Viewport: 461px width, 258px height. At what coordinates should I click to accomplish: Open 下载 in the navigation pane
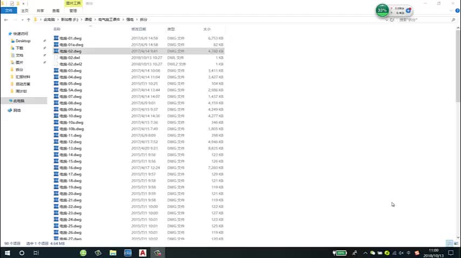point(19,48)
